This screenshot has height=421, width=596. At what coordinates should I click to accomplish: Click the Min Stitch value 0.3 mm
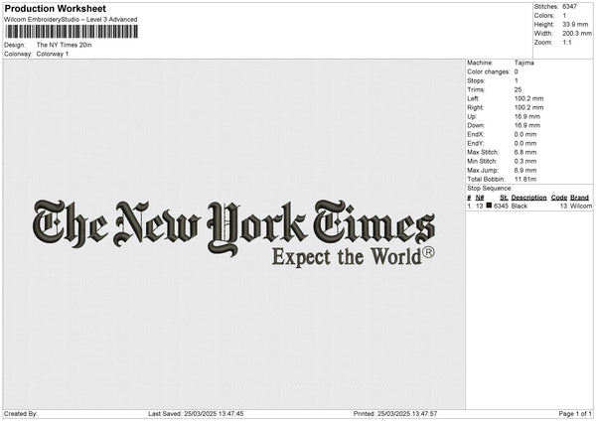[525, 161]
